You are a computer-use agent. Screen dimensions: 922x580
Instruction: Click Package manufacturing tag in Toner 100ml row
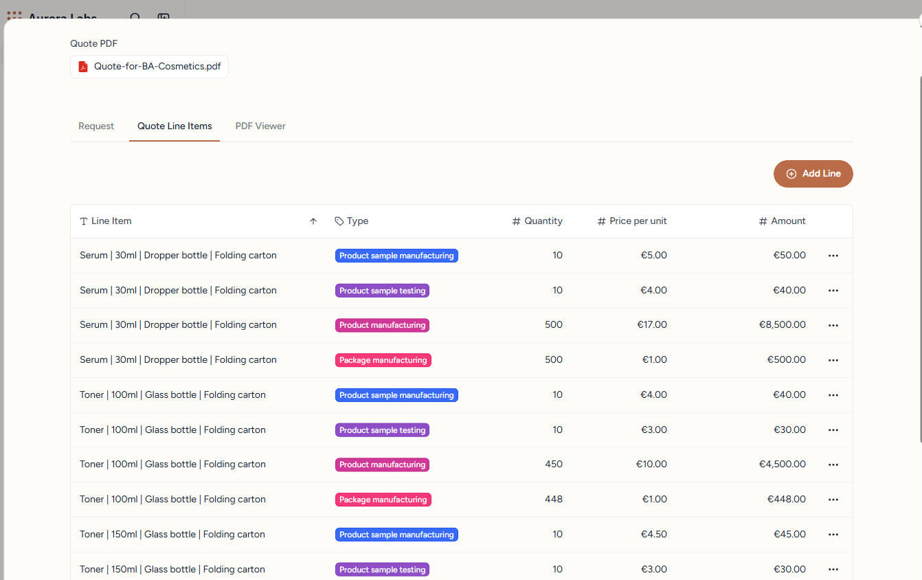(383, 500)
